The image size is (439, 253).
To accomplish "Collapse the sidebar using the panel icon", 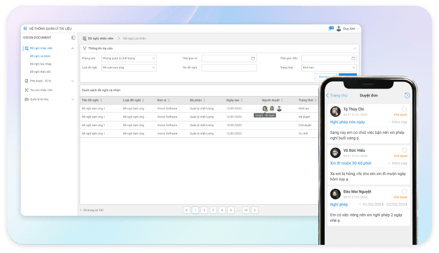I will click(x=73, y=37).
